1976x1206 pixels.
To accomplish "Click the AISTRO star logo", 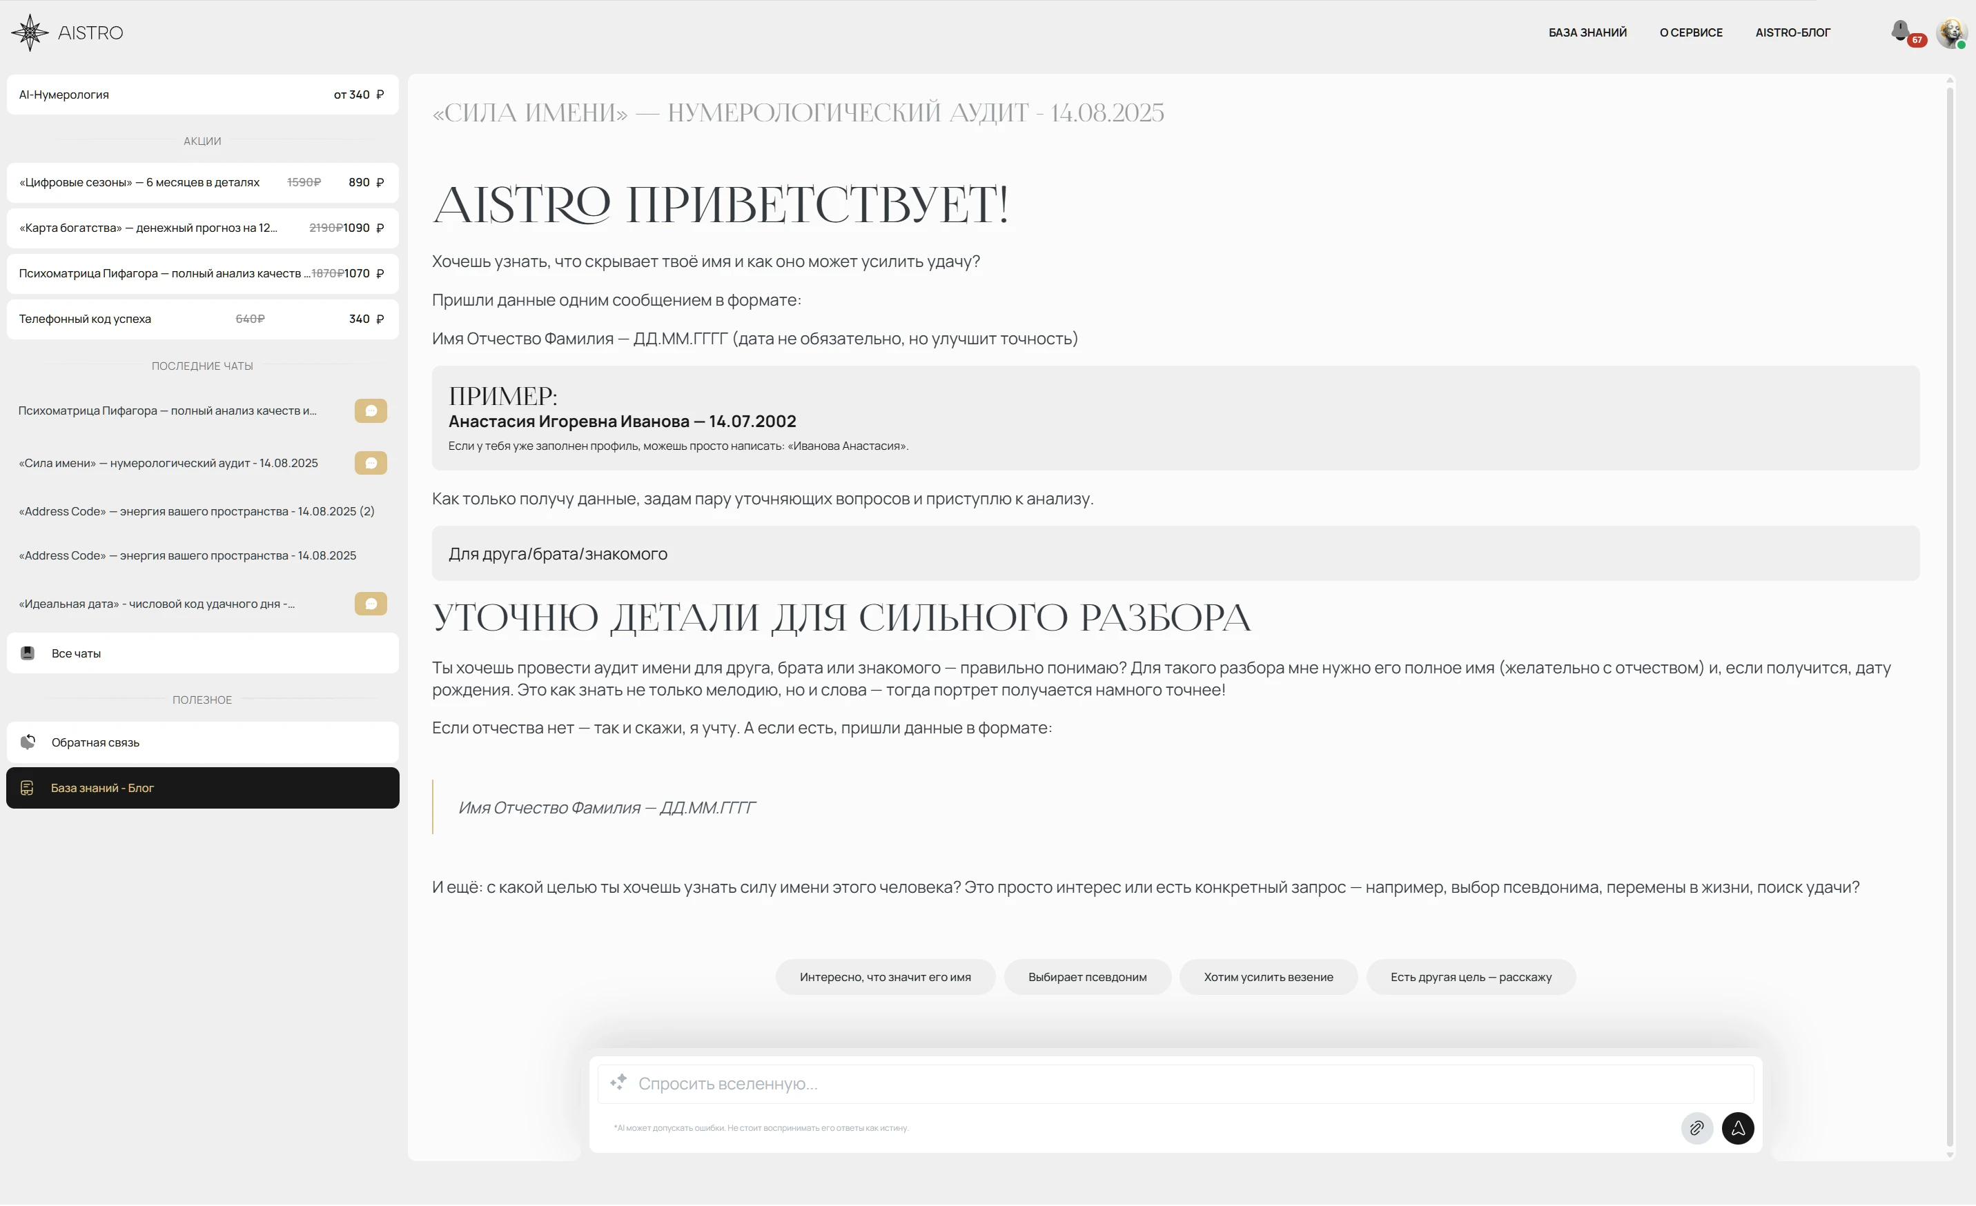I will pyautogui.click(x=30, y=33).
